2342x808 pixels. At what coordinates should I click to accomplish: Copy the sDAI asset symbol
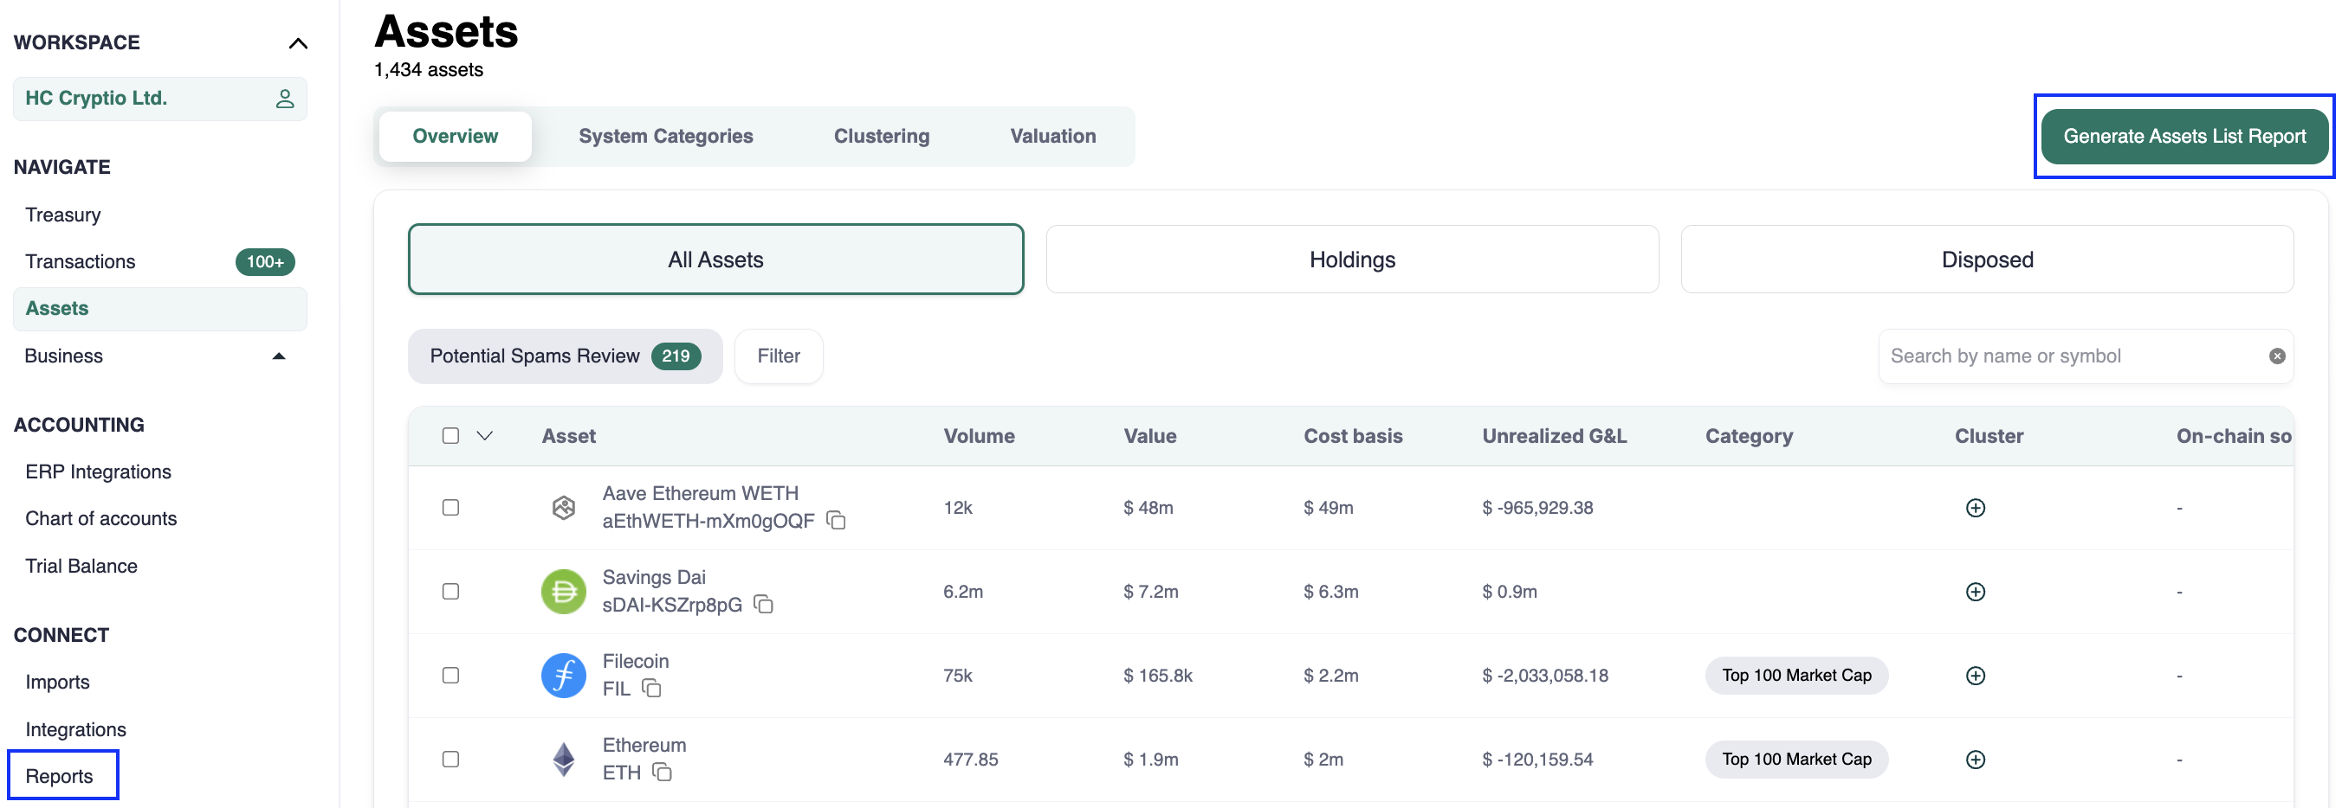764,605
